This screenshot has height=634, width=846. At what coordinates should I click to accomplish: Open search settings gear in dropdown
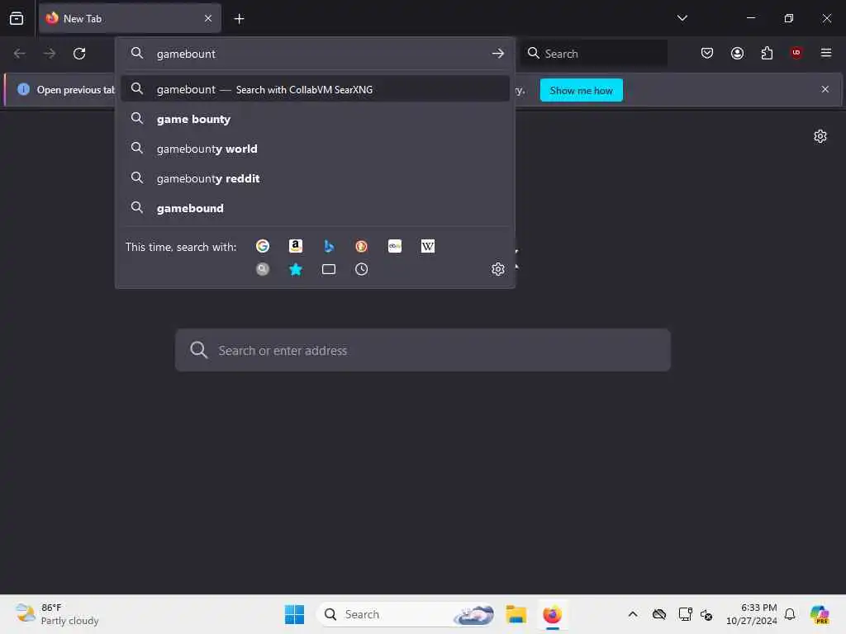[x=497, y=269]
